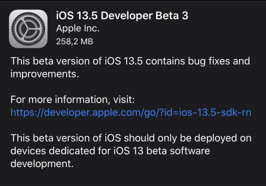Click 'This beta version of iOS 13.5' text
The height and width of the screenshot is (186, 266).
[x=76, y=61]
